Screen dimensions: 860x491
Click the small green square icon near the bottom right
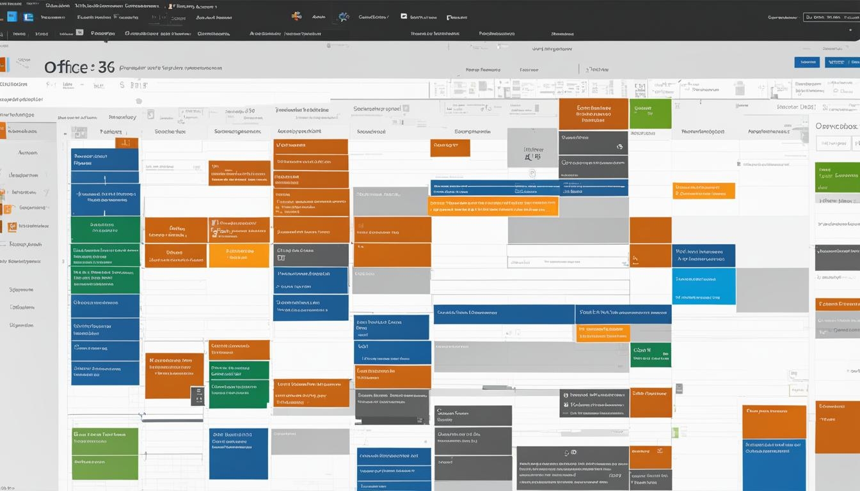674,433
